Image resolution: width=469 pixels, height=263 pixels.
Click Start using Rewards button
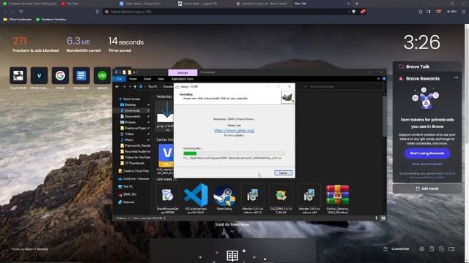point(427,153)
